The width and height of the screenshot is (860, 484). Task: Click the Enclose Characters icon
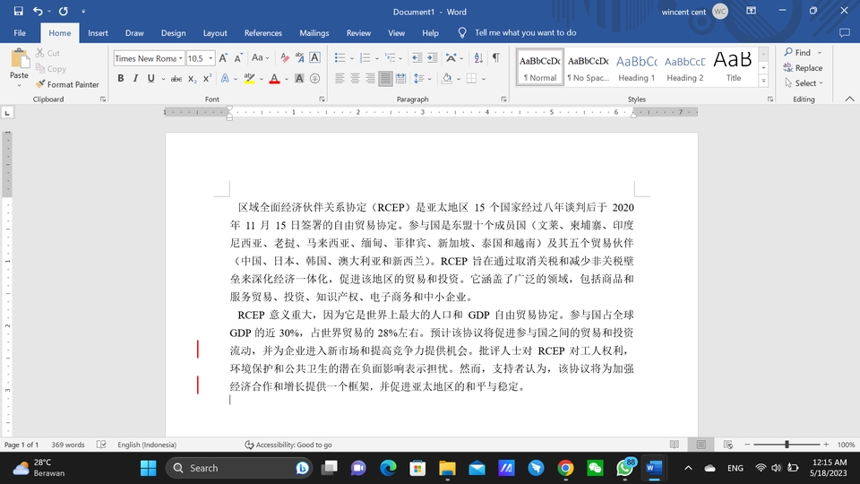[314, 79]
